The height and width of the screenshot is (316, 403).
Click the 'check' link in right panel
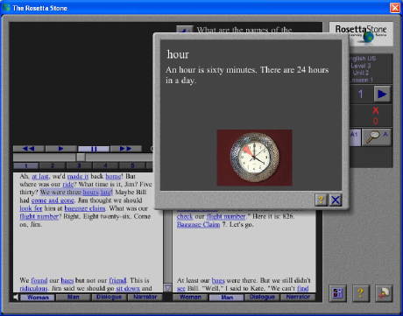[x=185, y=216]
